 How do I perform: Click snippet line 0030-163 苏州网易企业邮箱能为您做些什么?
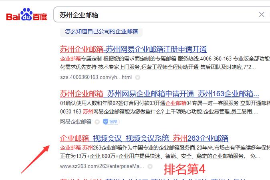pyautogui.click(x=159, y=111)
